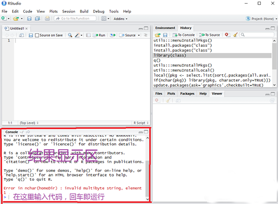
Task: Open the Plots menu
Action: click(x=53, y=11)
